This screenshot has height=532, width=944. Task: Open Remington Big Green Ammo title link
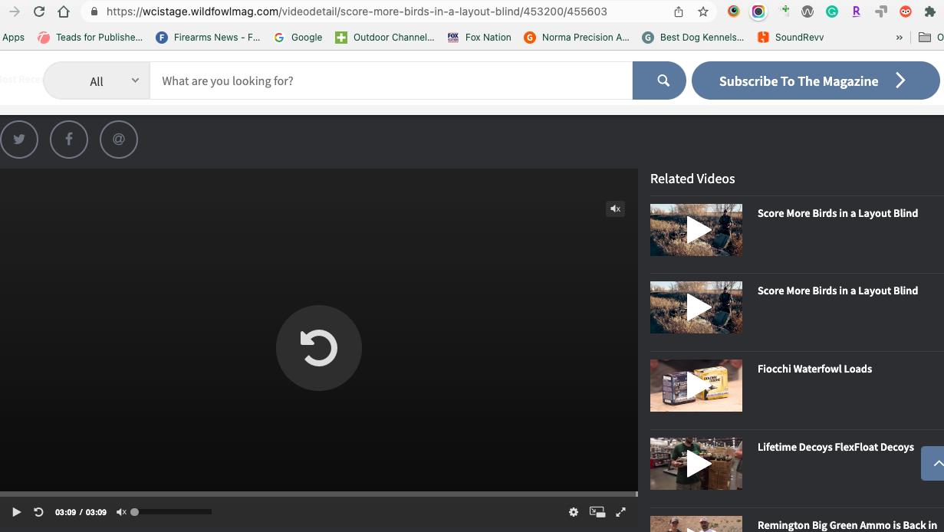[x=847, y=525]
